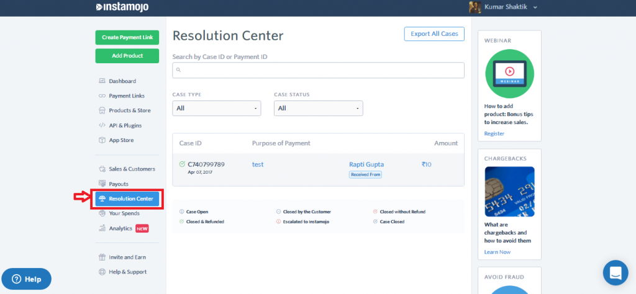Screen dimensions: 636x294
Task: Click the Closed & Refunded legend icon
Action: [x=182, y=221]
